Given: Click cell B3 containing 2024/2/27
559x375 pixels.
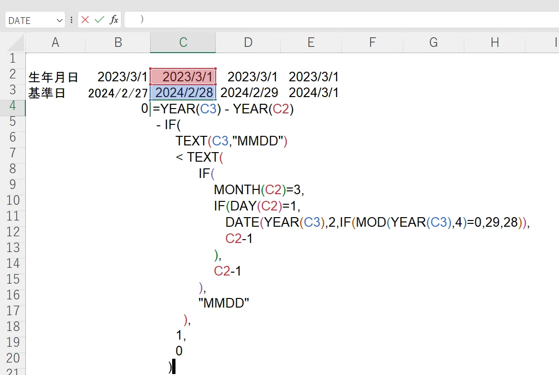Looking at the screenshot, I should tap(118, 93).
